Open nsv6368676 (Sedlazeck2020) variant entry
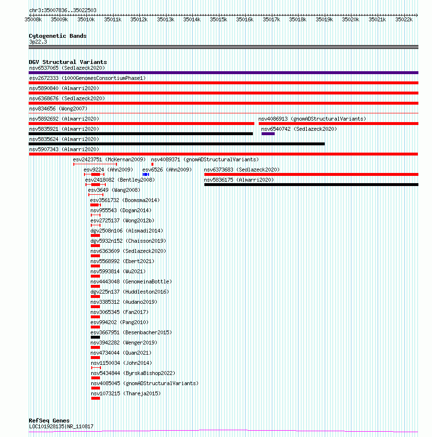432x437 pixels. tap(67, 99)
